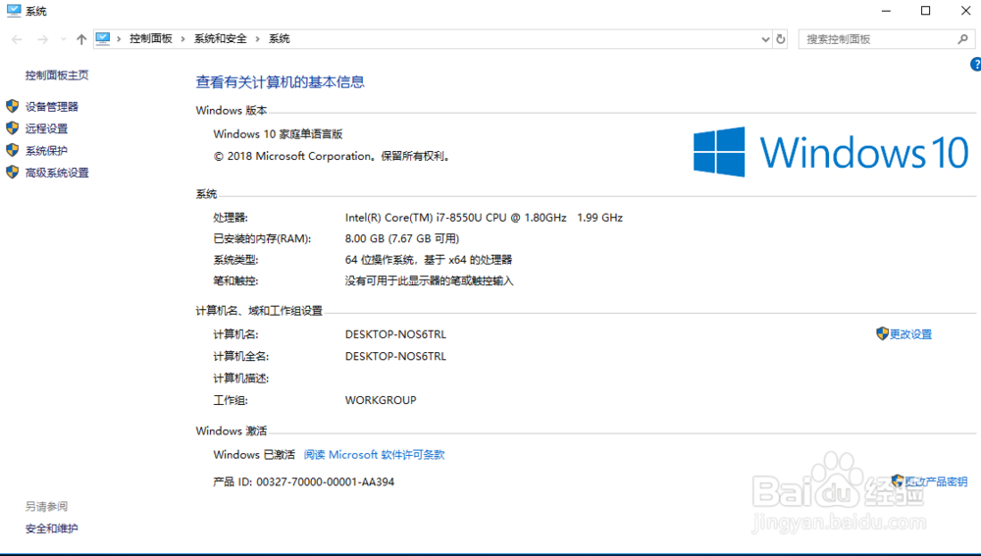The width and height of the screenshot is (981, 556).
Task: Click shield icon beside 更改设置
Action: [882, 333]
